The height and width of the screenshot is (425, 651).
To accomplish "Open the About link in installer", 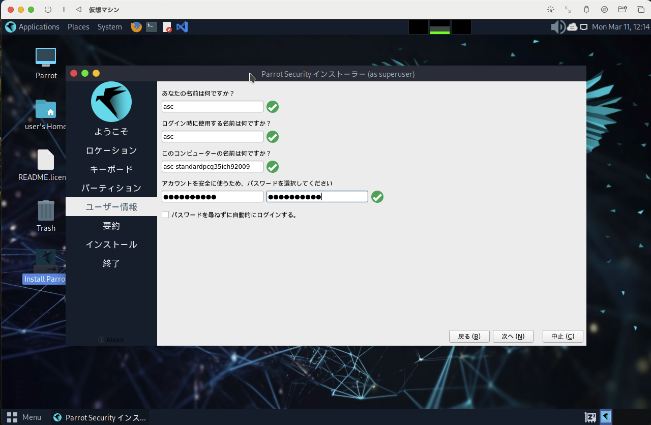I will [x=111, y=340].
